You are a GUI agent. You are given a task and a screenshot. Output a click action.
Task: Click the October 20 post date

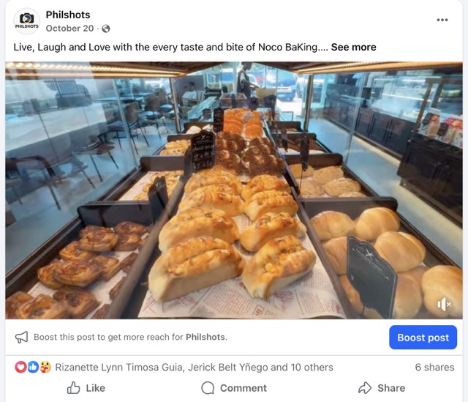point(69,29)
